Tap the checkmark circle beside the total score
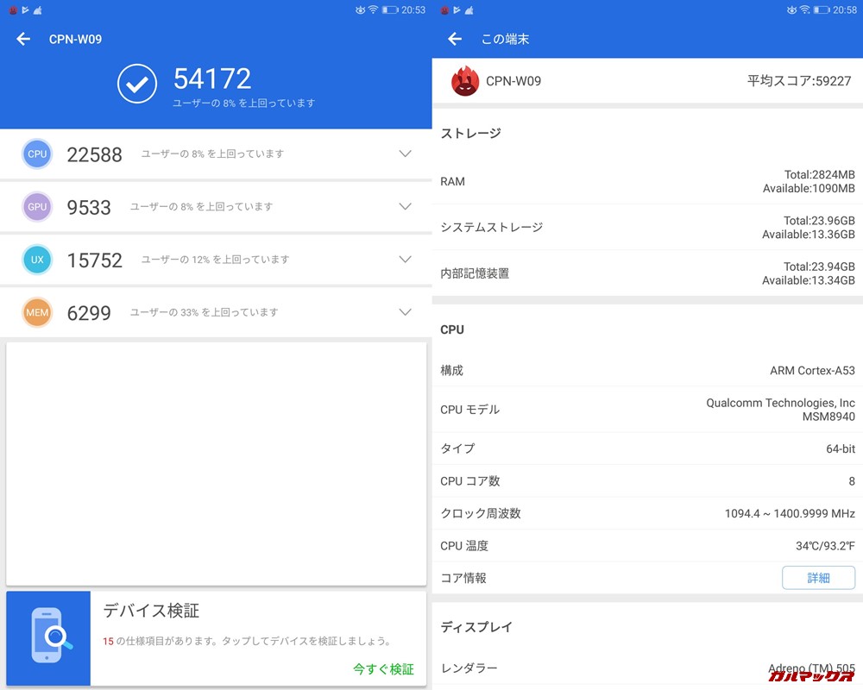 click(137, 84)
